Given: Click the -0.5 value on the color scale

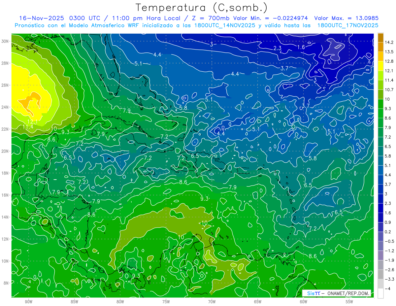Looking at the screenshot, I should tap(389, 241).
